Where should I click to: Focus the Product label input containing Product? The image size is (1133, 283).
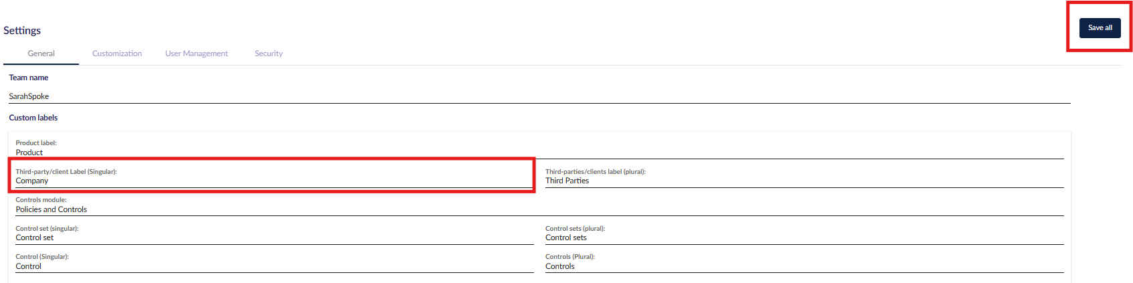[x=539, y=153]
